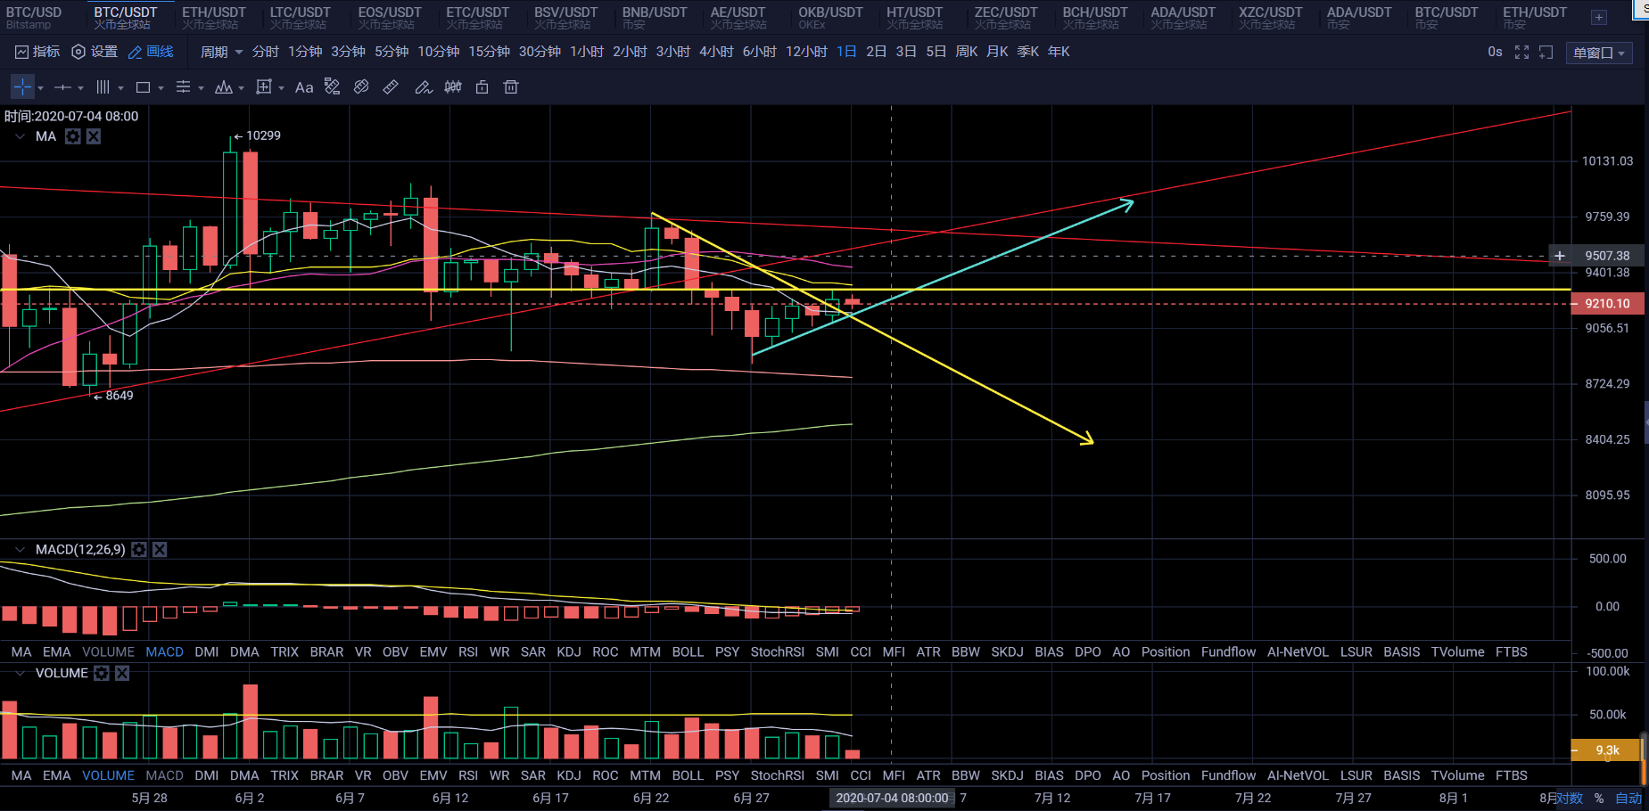
Task: Select the eraser tool in drawing toolbar
Action: coord(361,86)
